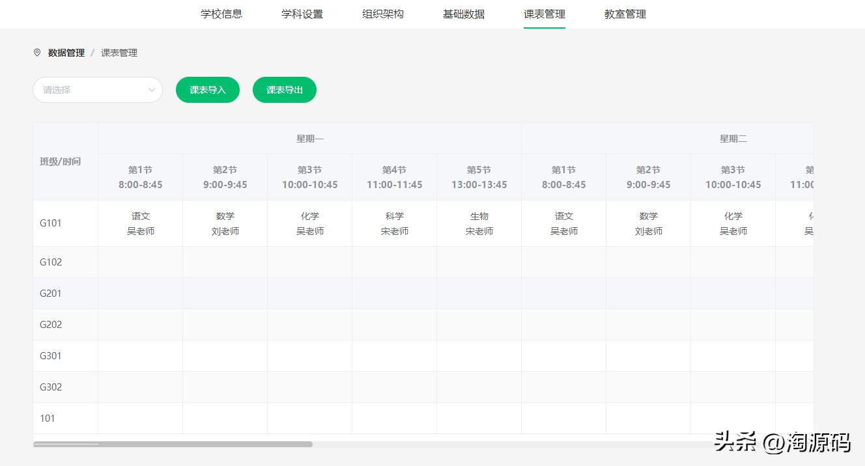Viewport: 865px width, 466px height.
Task: Open the 学校信息 tab
Action: coord(221,14)
